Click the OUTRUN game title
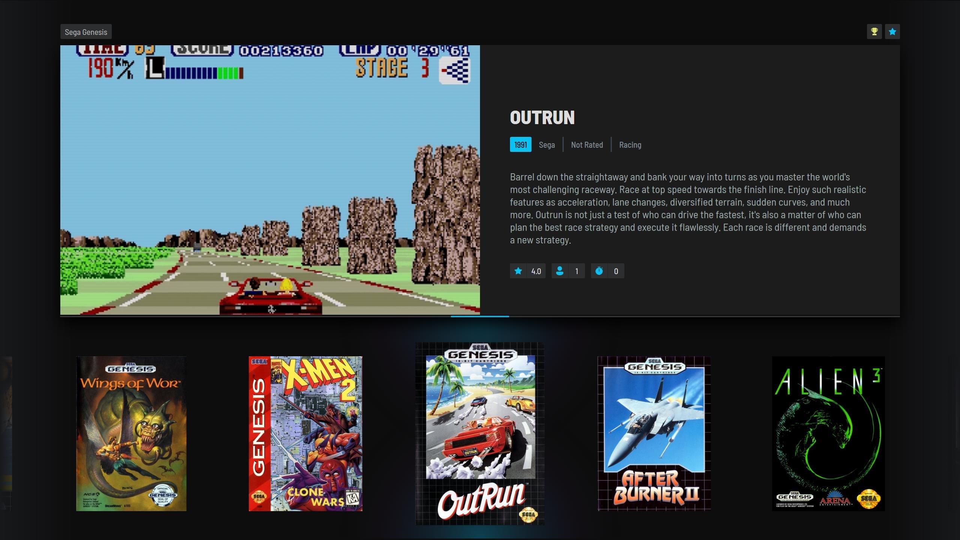This screenshot has height=540, width=960. (542, 117)
